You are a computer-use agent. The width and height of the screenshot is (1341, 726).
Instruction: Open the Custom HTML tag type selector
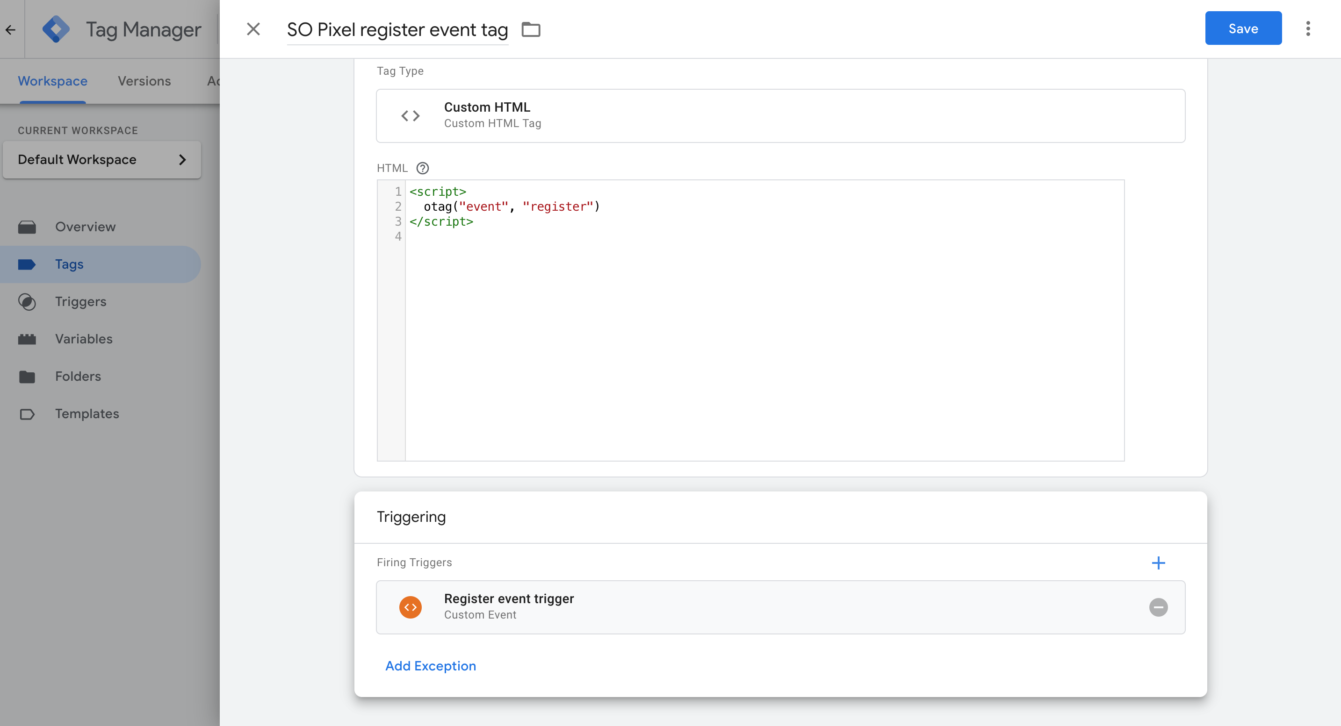(780, 115)
